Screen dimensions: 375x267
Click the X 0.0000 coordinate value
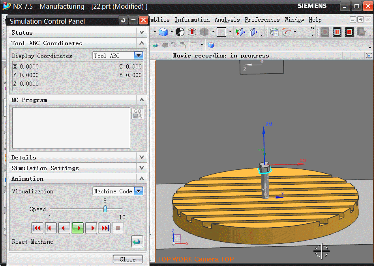pyautogui.click(x=26, y=66)
